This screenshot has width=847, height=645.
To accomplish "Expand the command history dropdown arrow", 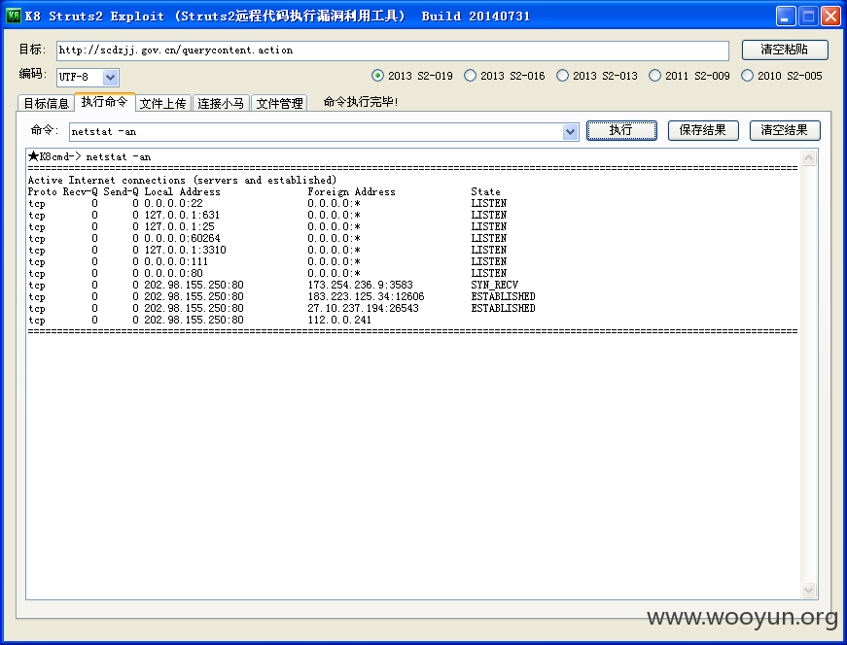I will [x=570, y=132].
